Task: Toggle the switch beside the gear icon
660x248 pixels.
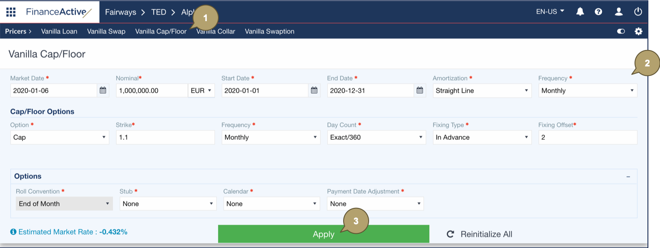Action: [621, 31]
